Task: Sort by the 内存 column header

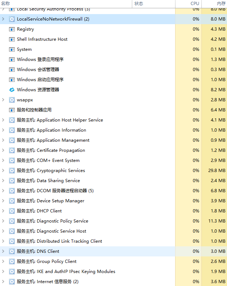Action: coord(214,4)
